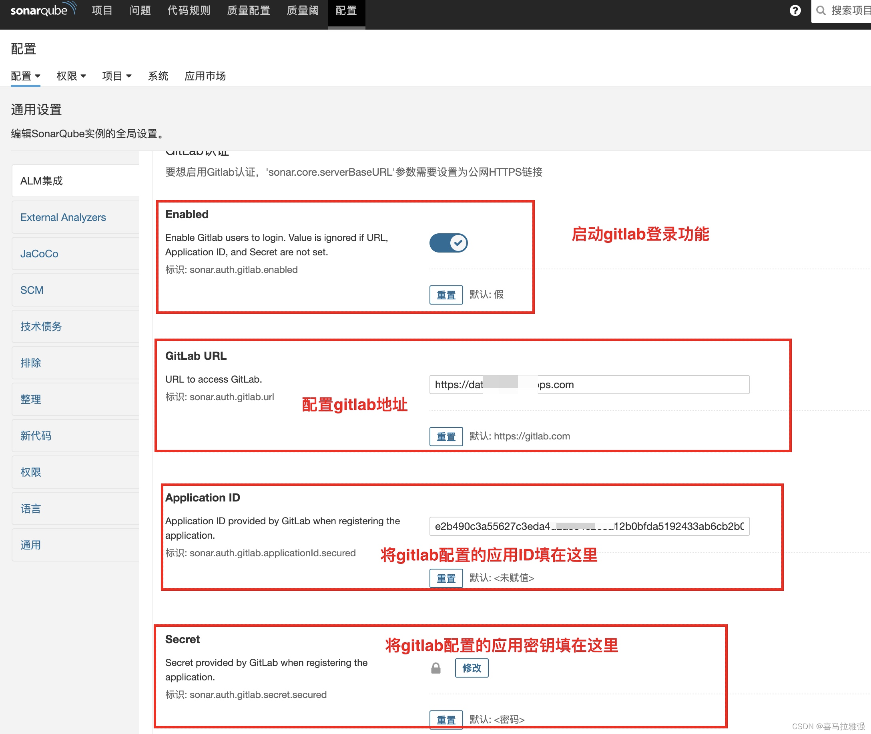The image size is (871, 734).
Task: Expand the 权限 submenu dropdown
Action: (x=71, y=76)
